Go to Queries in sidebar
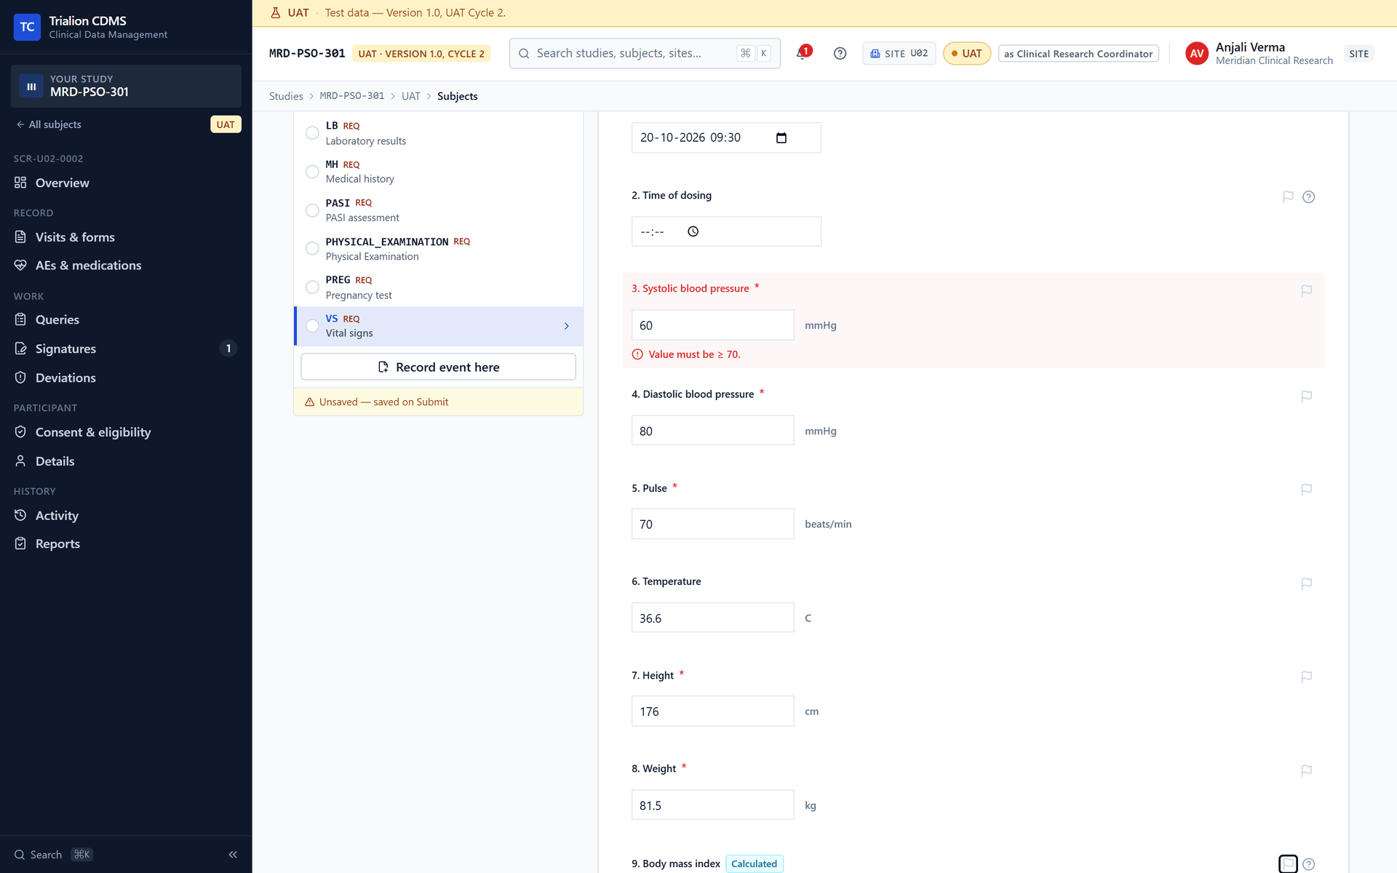 pyautogui.click(x=57, y=319)
